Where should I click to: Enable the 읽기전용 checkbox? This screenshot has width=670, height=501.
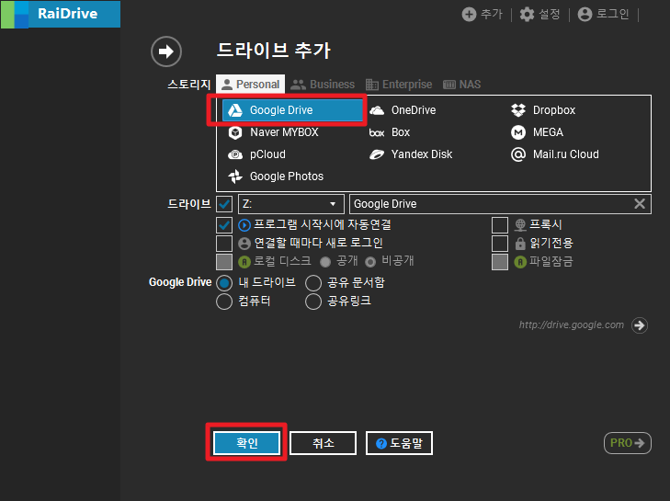point(500,244)
